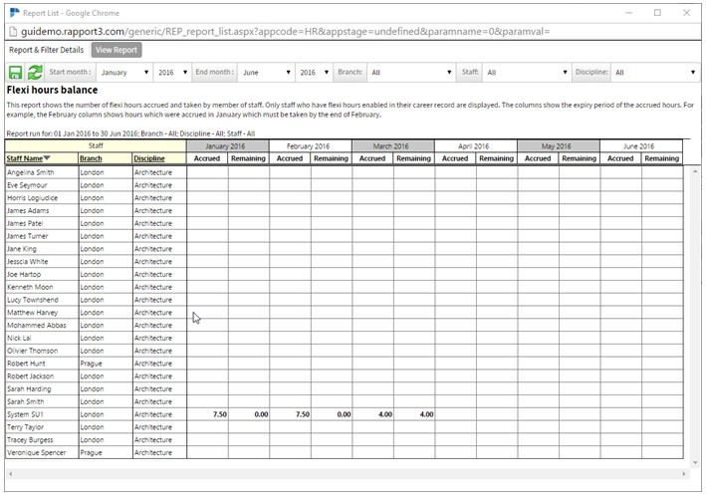
Task: Click the green save disk icon
Action: [15, 73]
